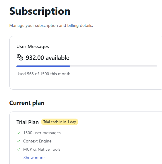Image resolution: width=162 pixels, height=164 pixels.
Task: Click the 932.00 available balance text
Action: coord(48,58)
